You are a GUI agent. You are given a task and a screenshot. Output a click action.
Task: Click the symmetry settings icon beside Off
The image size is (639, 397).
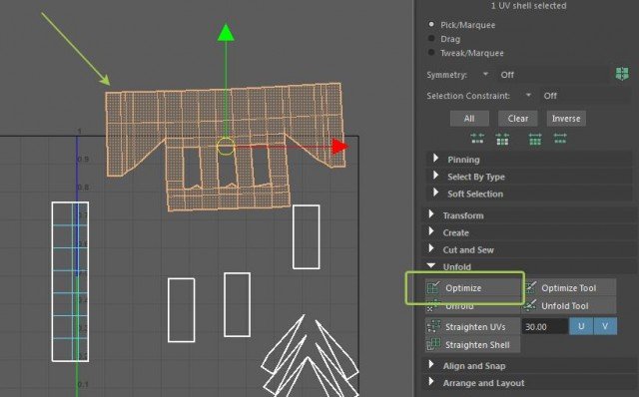[622, 74]
